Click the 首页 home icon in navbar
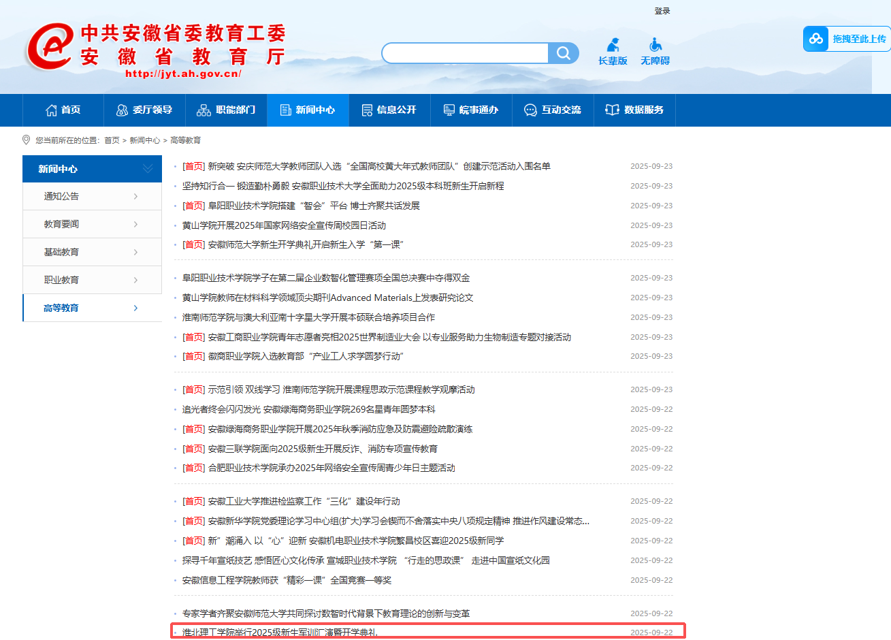Viewport: 891px width, 640px height. pyautogui.click(x=52, y=110)
